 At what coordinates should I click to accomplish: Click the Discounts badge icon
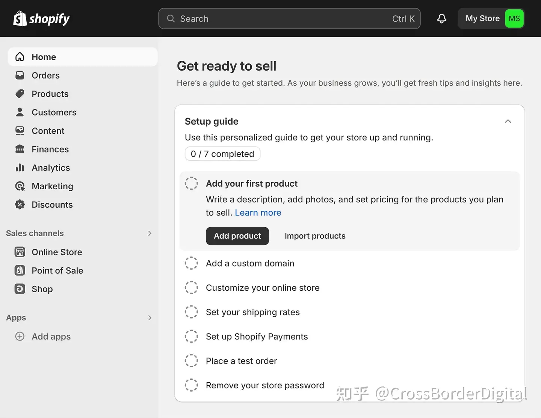(x=20, y=205)
